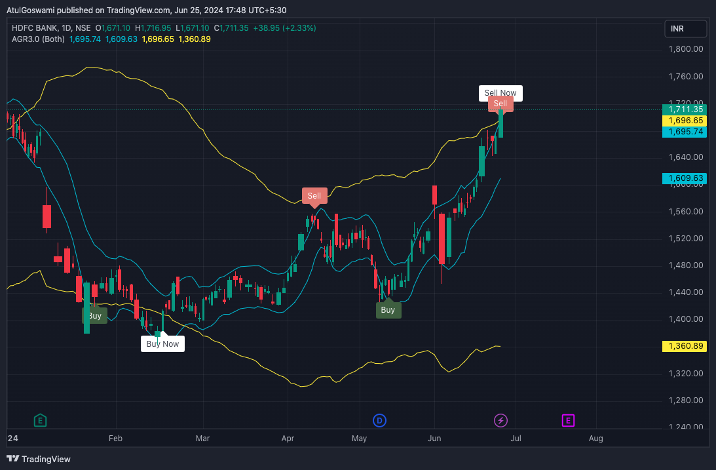
Task: Click the Buy Now signal label
Action: [x=162, y=344]
